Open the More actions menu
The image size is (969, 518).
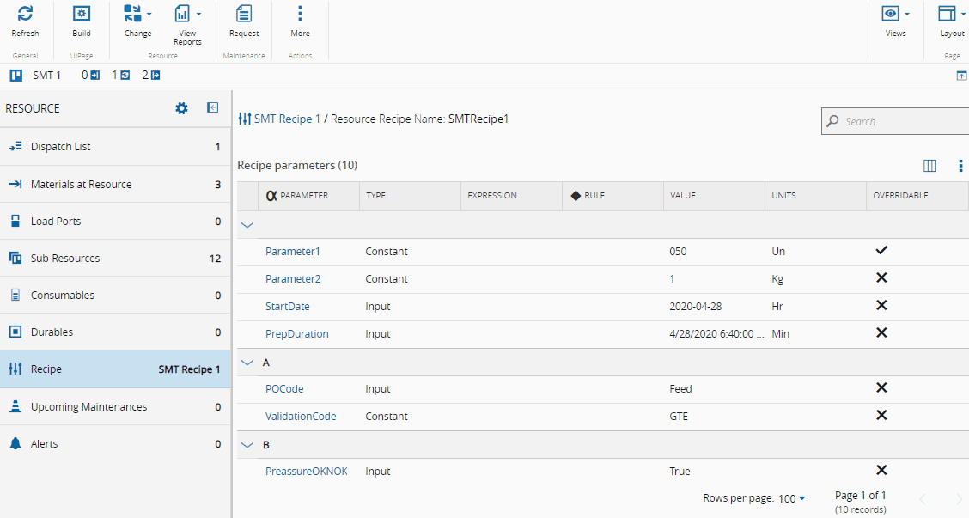300,15
